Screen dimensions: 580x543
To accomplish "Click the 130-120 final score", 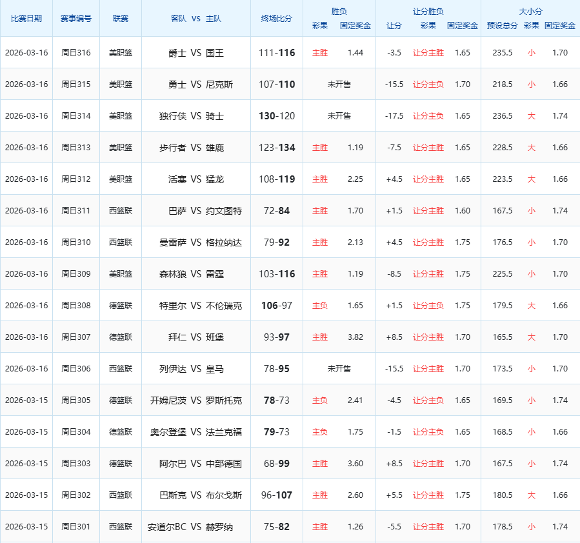I will click(x=276, y=116).
